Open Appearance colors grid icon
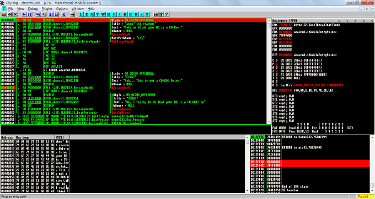This screenshot has width=375, height=199. tap(161, 14)
